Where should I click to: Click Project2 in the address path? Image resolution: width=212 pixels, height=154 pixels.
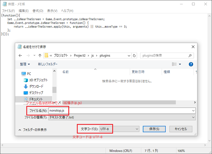coord(79,56)
